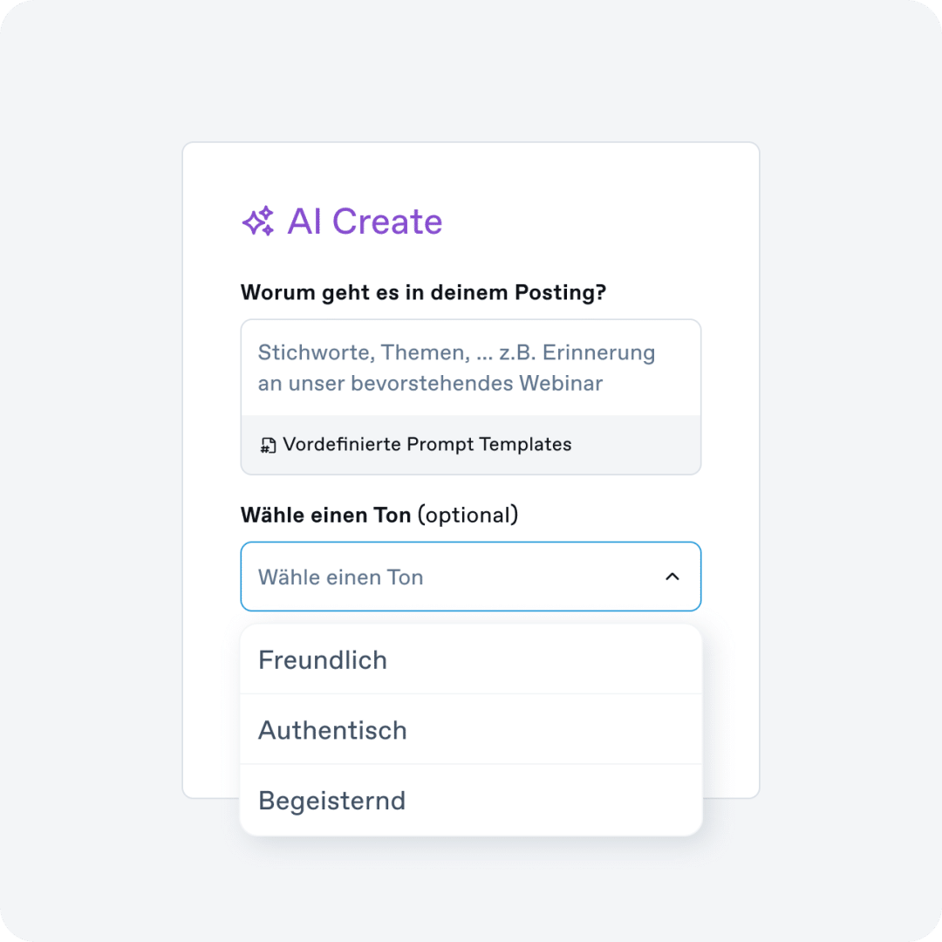Click the "Wähle einen Ton (optional)" label
Image resolution: width=942 pixels, height=942 pixels.
point(379,515)
